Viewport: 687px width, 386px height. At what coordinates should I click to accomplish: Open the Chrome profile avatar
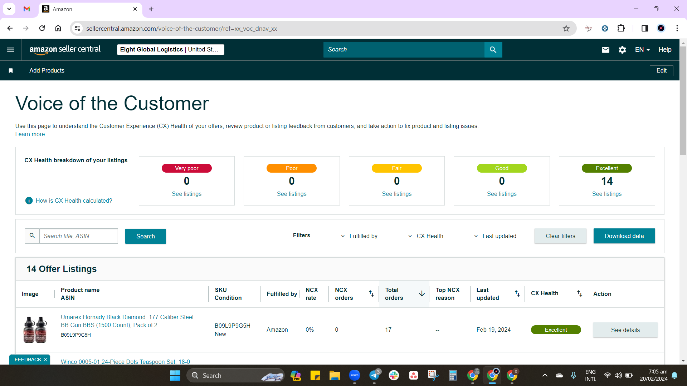click(x=661, y=28)
